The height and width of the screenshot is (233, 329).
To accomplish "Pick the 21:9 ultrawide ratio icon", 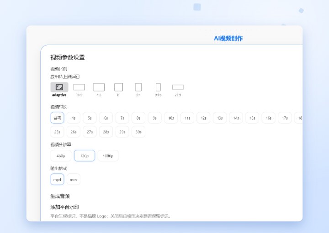I will (178, 87).
